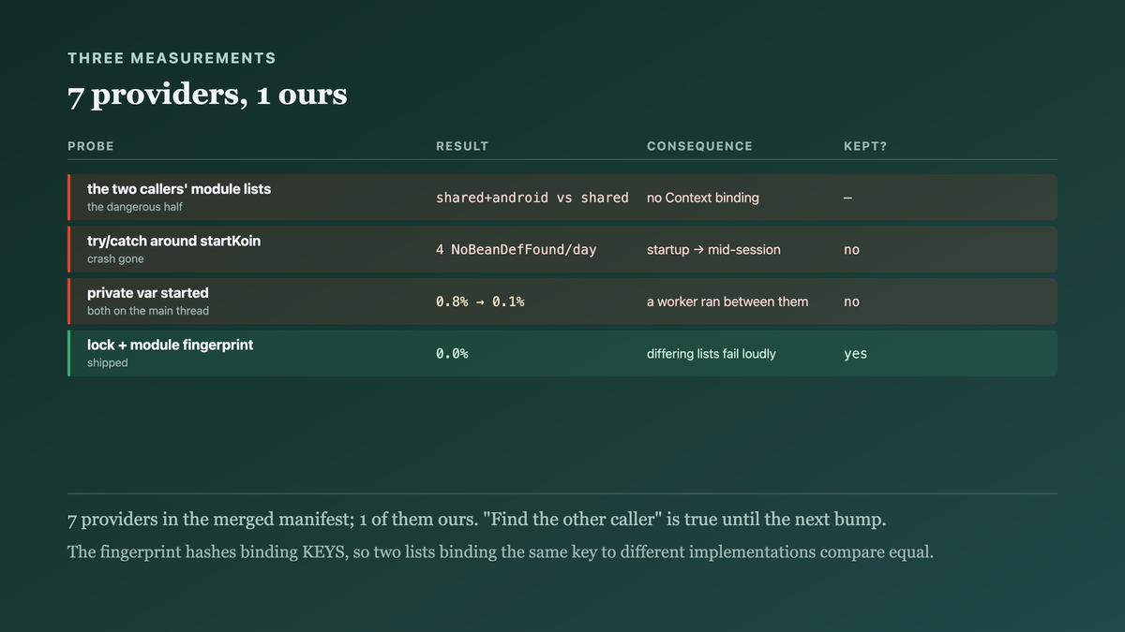Select the '7 providers, 1 ours' heading
Viewport: 1125px width, 632px height.
(207, 94)
